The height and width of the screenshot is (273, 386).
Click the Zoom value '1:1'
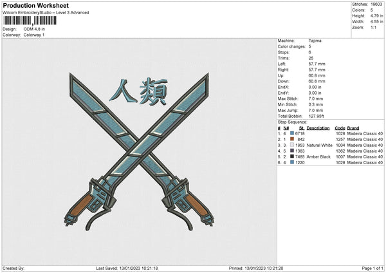click(373, 27)
